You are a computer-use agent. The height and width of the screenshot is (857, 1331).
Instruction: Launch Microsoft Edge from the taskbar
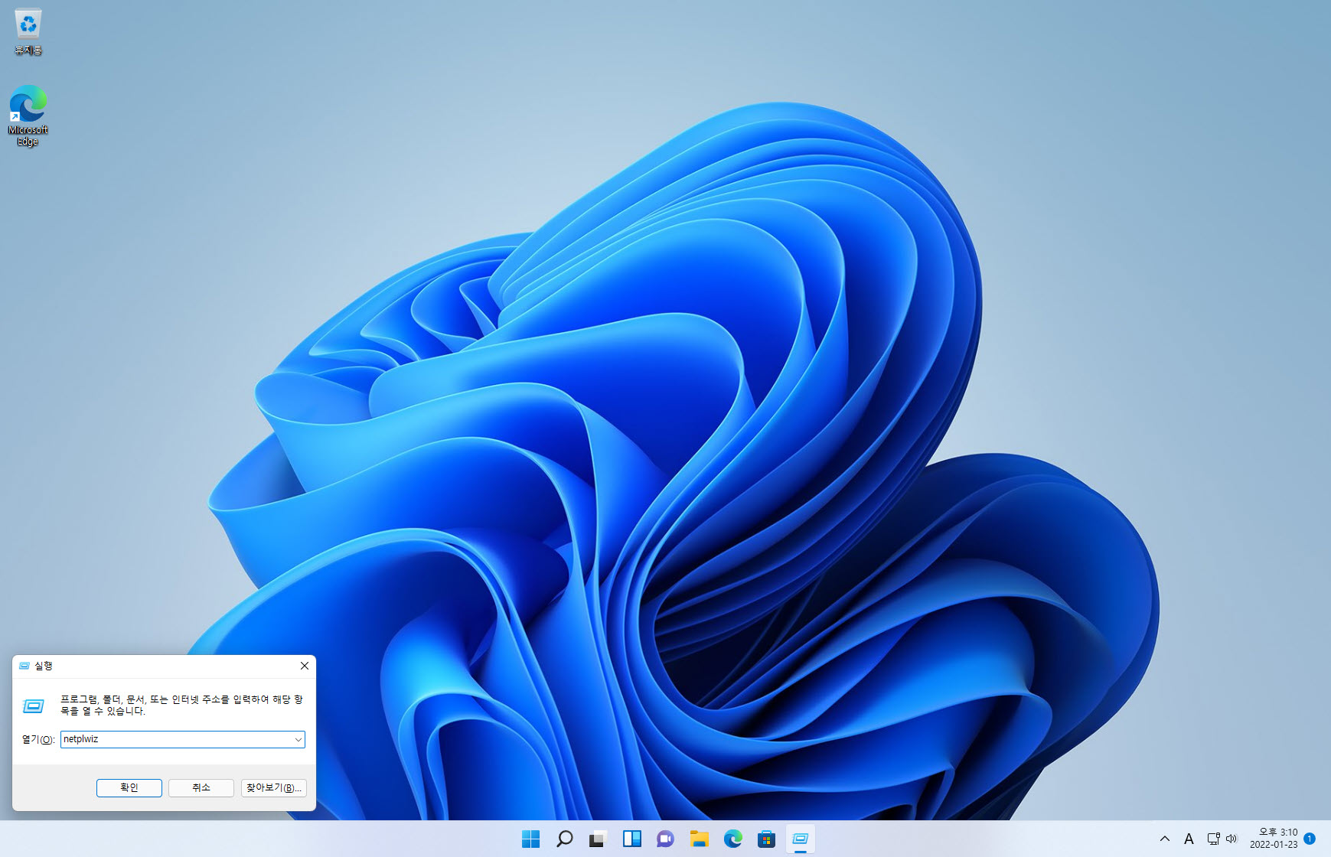point(732,839)
